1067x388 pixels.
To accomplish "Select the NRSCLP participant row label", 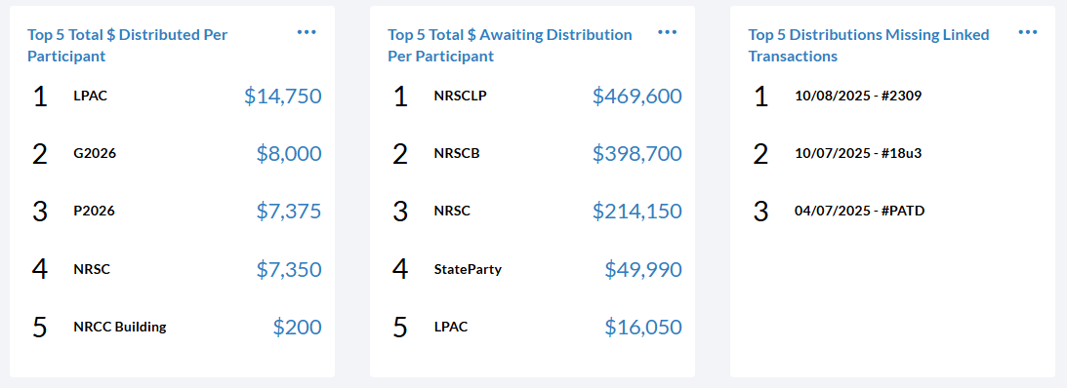I will tap(460, 96).
